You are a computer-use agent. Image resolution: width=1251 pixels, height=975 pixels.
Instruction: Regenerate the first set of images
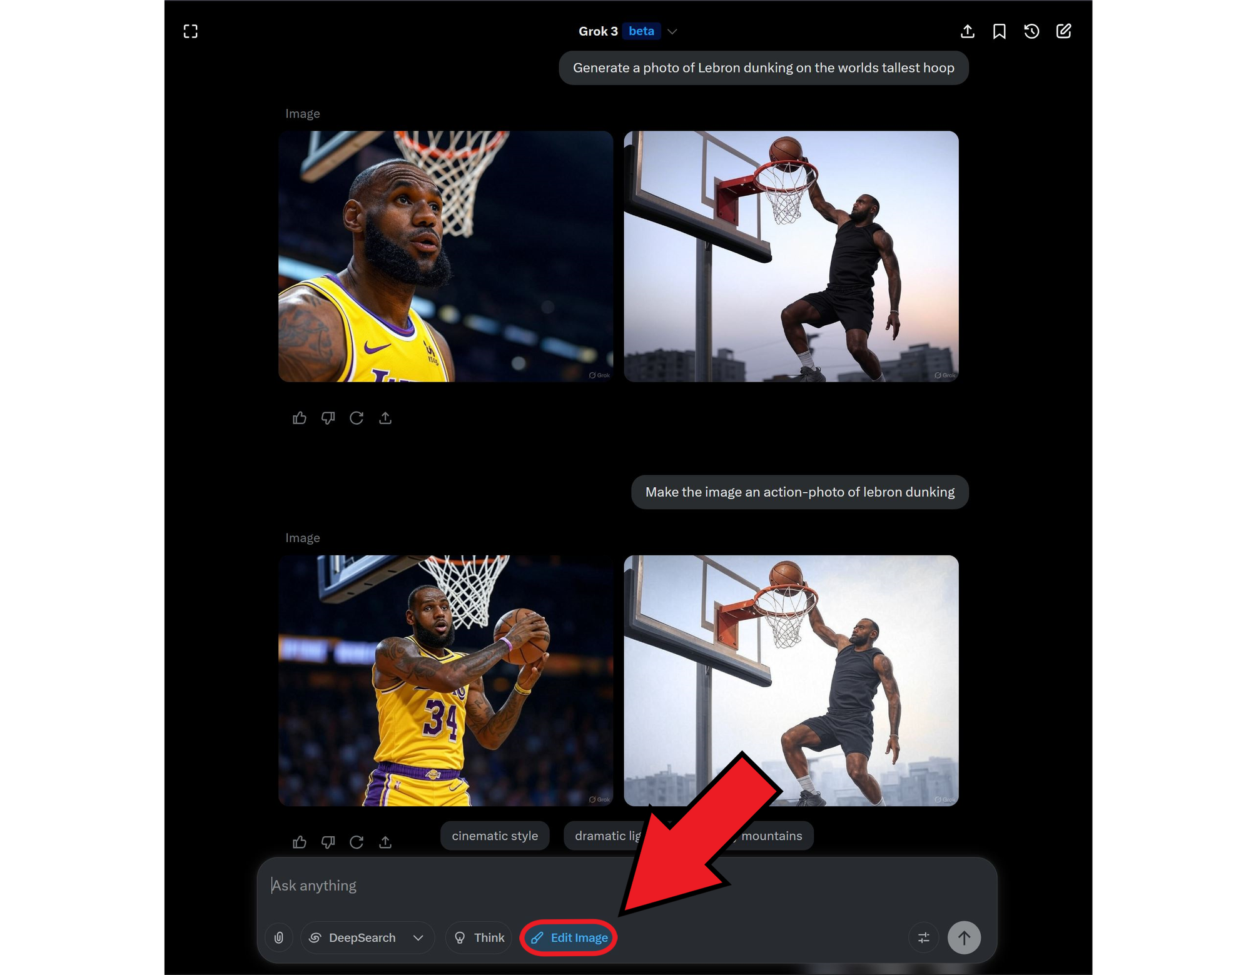tap(357, 418)
